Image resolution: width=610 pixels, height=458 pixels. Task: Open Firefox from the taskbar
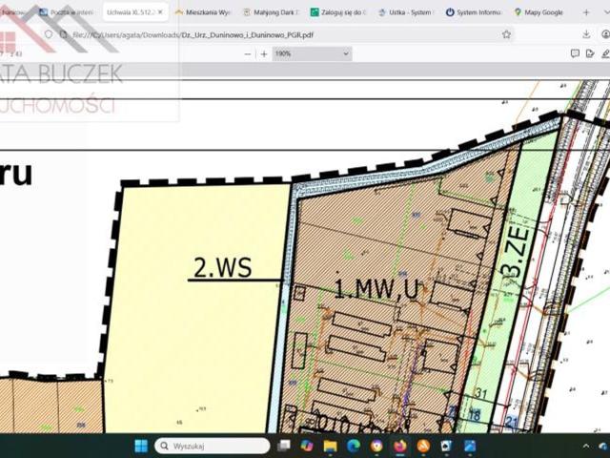point(399,446)
